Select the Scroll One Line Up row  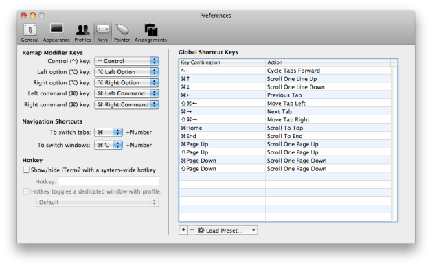(x=285, y=79)
